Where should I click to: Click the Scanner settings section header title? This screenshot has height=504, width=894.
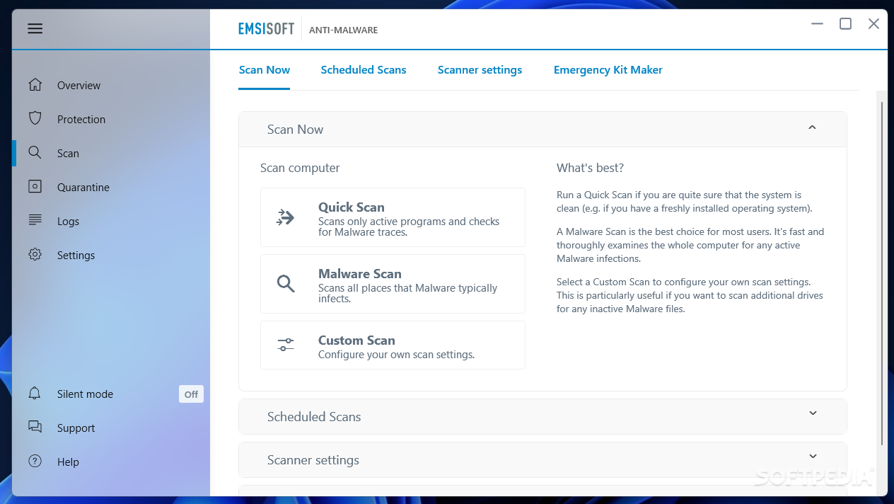click(x=313, y=460)
